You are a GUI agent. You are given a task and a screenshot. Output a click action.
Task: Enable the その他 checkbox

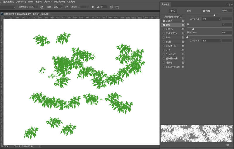click(164, 42)
